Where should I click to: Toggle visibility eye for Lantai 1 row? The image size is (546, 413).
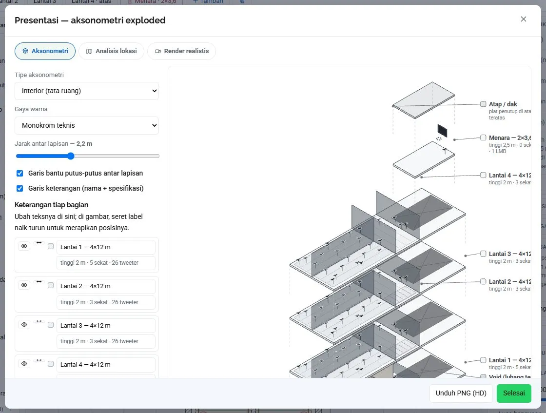tap(24, 246)
